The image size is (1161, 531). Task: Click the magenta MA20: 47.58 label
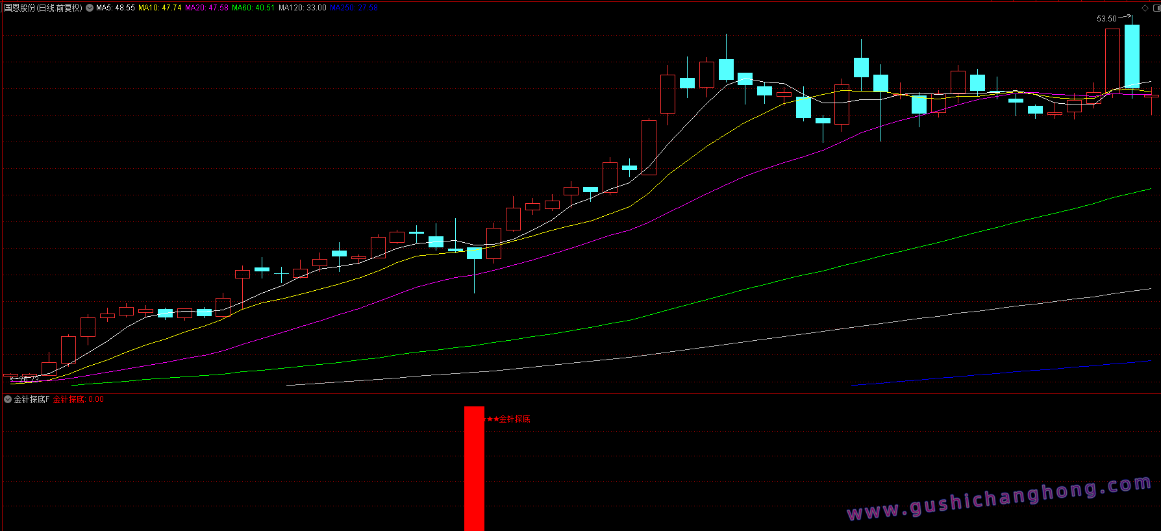coord(206,8)
